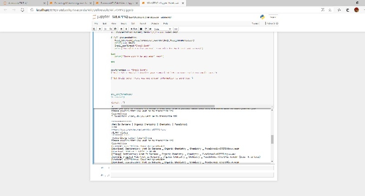Close the first browser tab
This screenshot has height=196, width=365.
[x=44, y=3]
